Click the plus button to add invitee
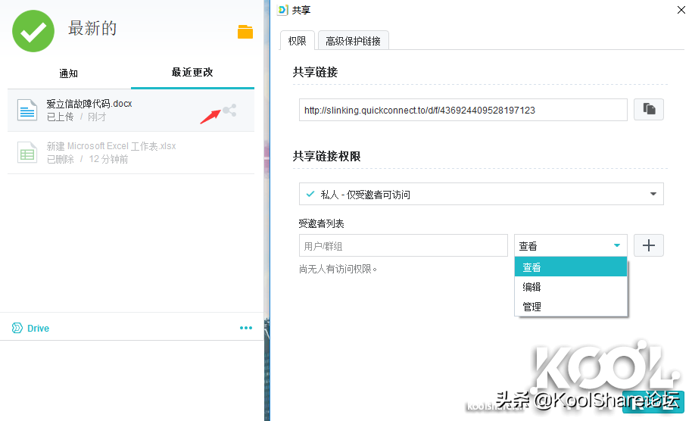This screenshot has width=692, height=421. (648, 245)
